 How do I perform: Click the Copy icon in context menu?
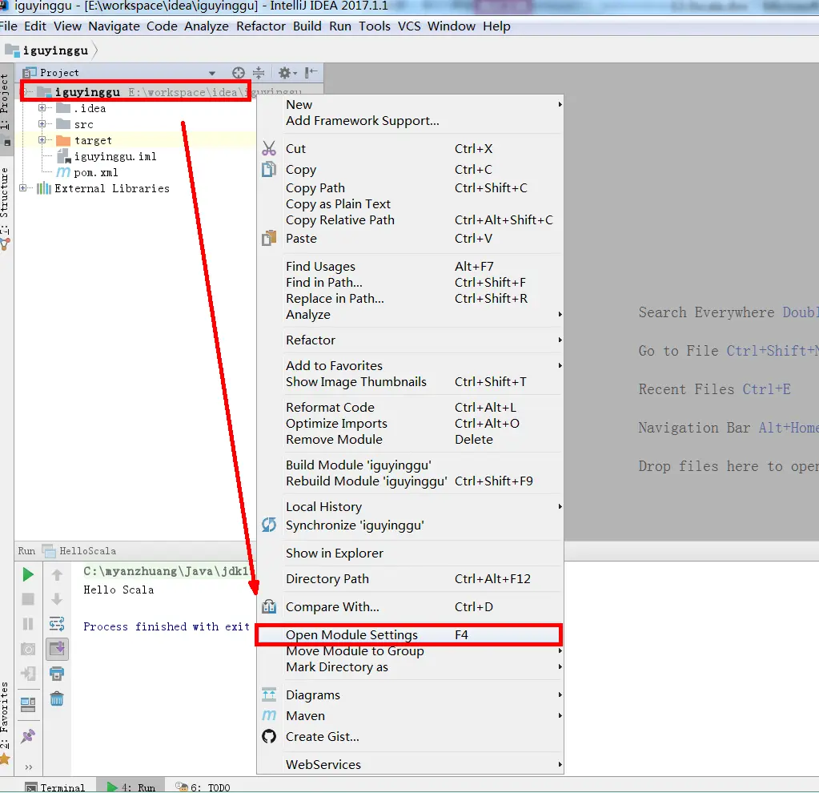[x=269, y=169]
